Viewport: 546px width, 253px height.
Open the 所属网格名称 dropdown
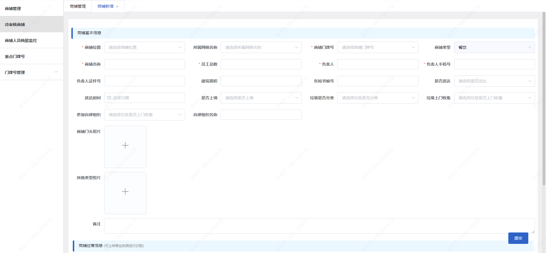261,47
